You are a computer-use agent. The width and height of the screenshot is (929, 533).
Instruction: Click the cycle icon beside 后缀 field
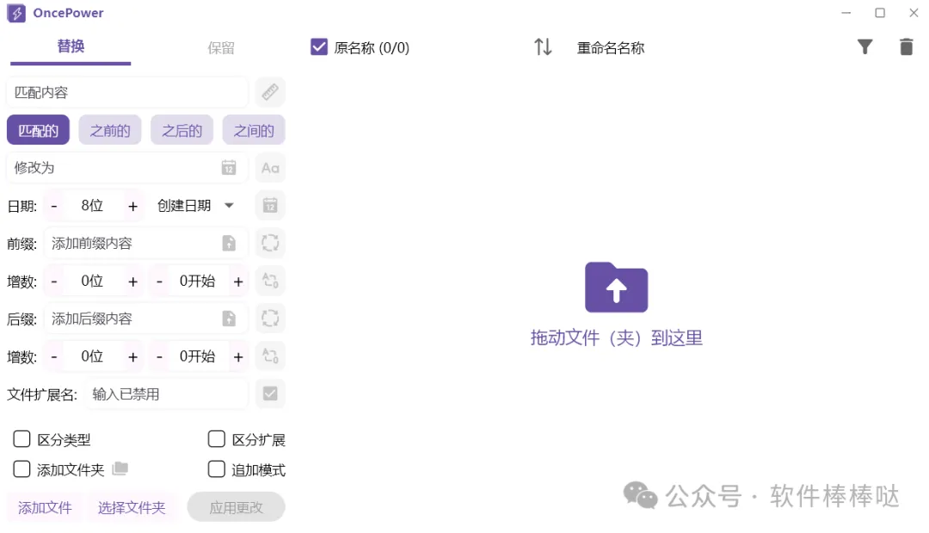[x=270, y=319]
